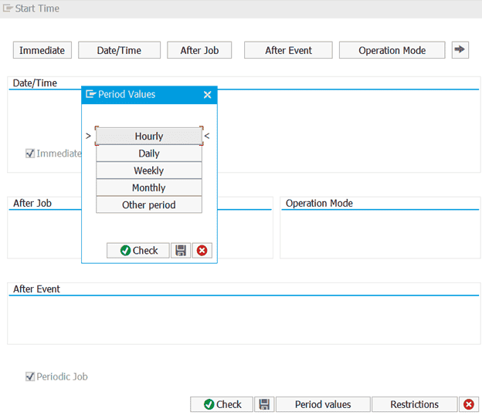Click the Period values button at bottom
Screen dimensions: 482x415
pos(322,404)
